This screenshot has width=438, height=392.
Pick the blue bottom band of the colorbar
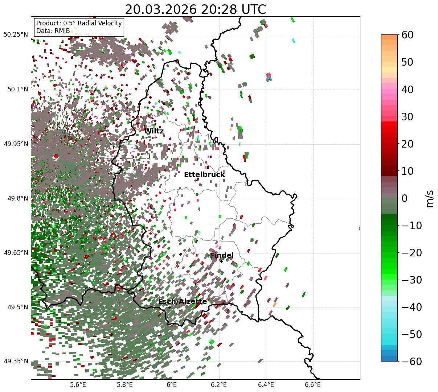(x=389, y=358)
